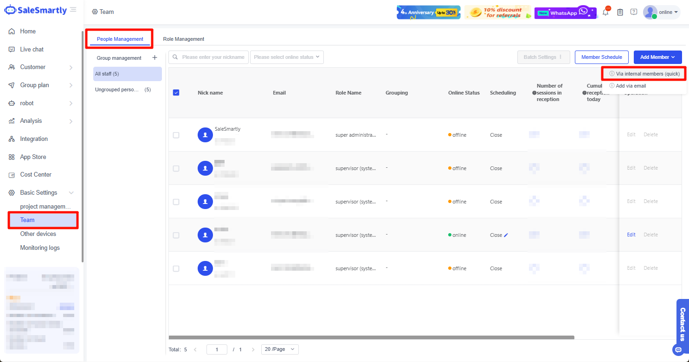
Task: Click the help question mark icon
Action: [634, 12]
